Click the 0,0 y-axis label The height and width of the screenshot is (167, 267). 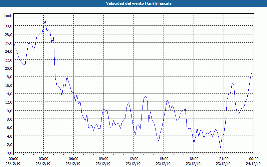(9, 153)
